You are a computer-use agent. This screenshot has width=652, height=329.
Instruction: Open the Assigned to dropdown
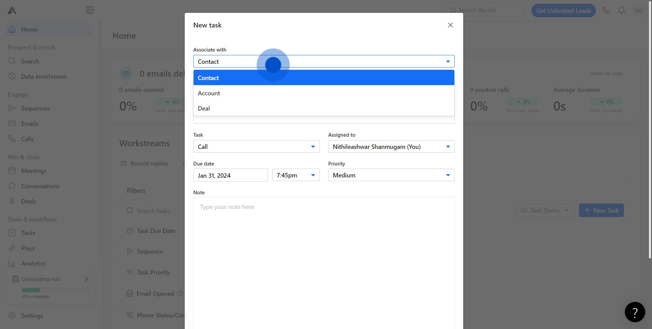(391, 147)
